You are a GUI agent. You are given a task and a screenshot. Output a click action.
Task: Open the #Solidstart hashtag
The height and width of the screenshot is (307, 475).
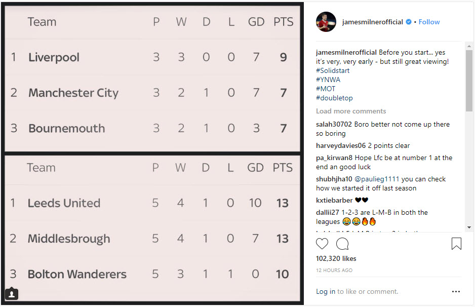point(333,70)
